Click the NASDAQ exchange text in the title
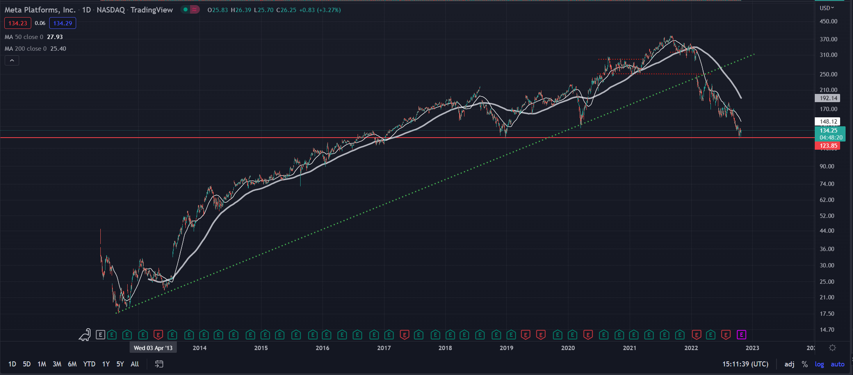The height and width of the screenshot is (375, 853). tap(110, 10)
